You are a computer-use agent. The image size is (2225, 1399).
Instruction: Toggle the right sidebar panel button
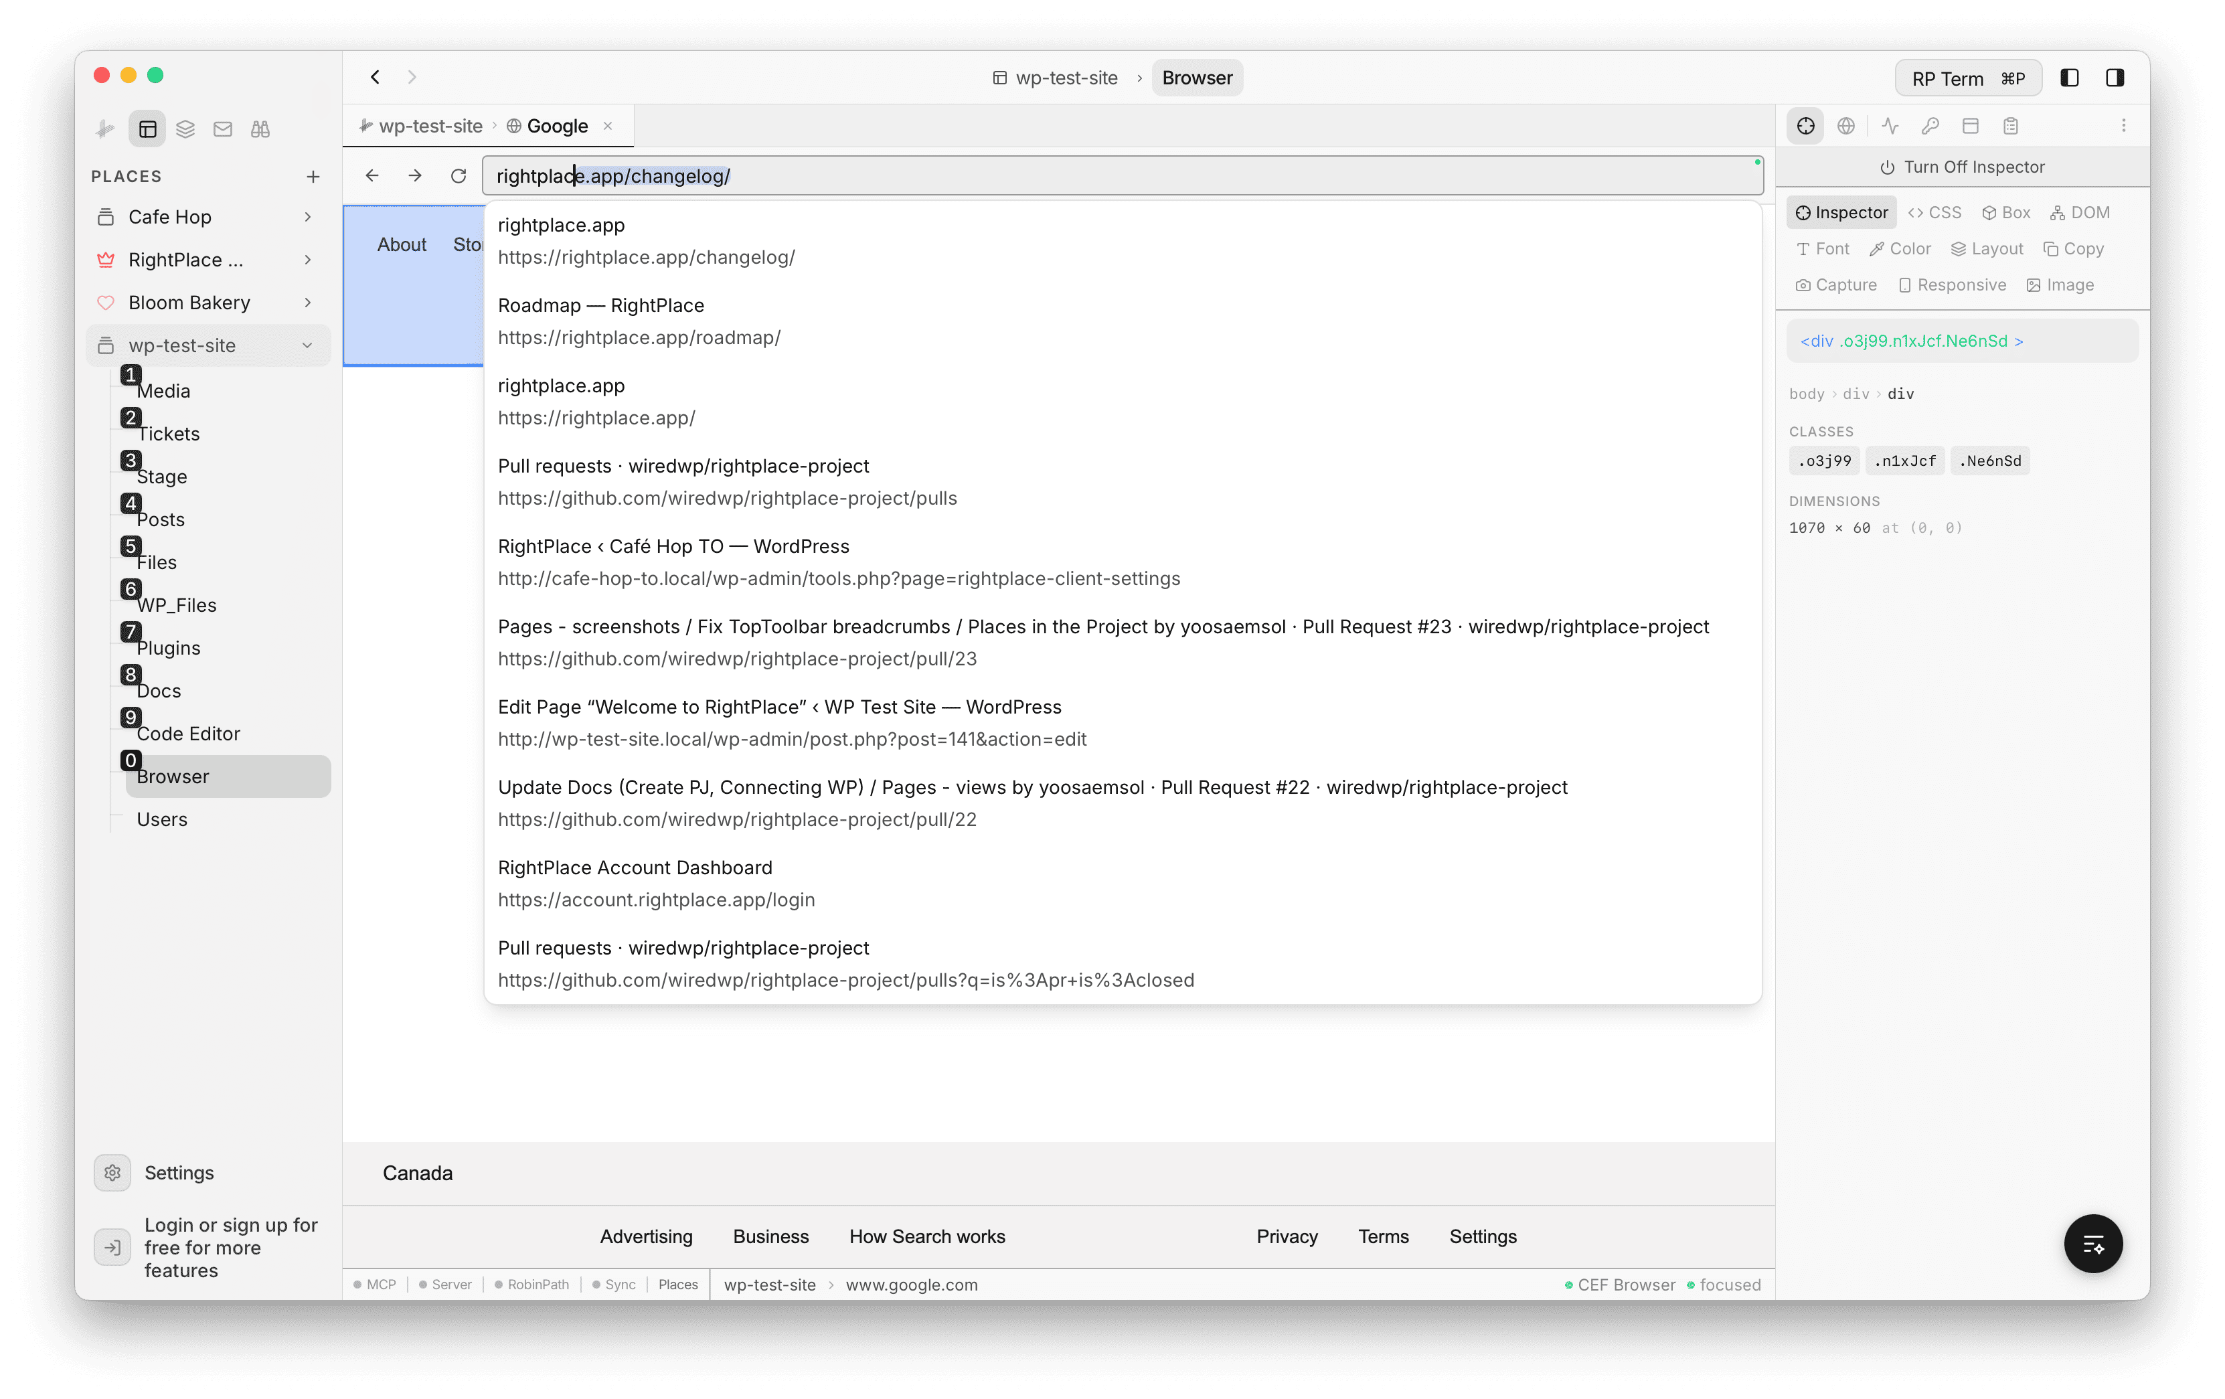(x=2115, y=78)
